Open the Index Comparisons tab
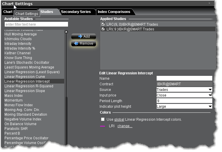Screen dimensions: 222x152 (x=114, y=12)
